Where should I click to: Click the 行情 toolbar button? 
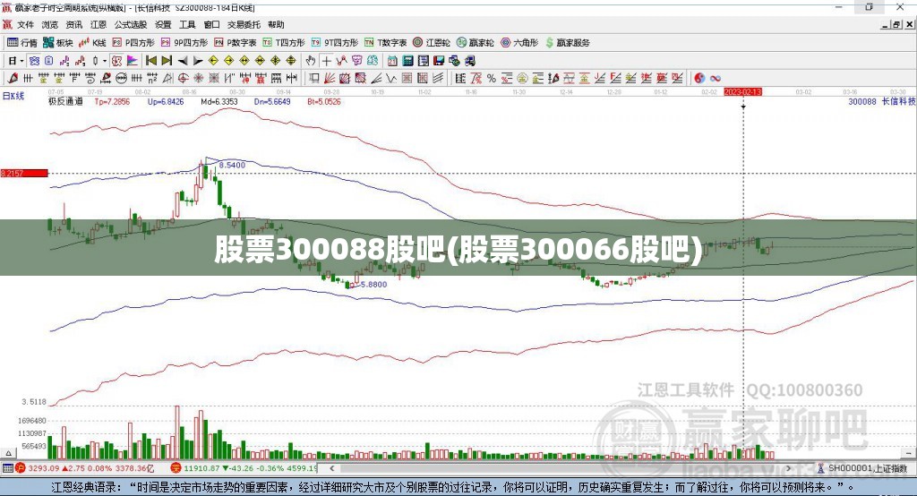[x=22, y=42]
